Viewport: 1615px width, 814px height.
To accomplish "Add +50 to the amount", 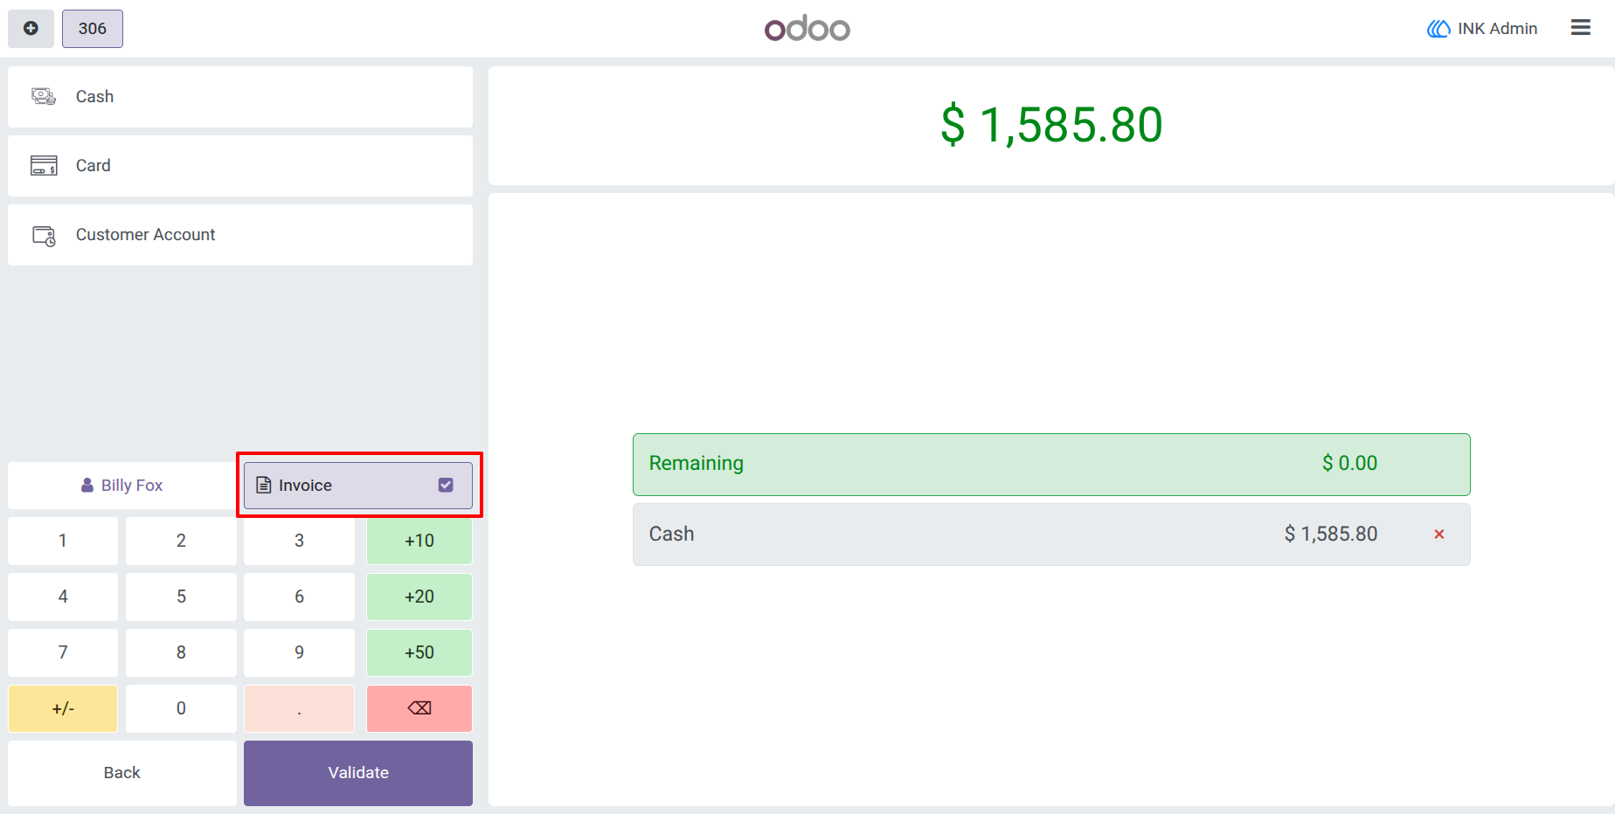I will pos(419,652).
